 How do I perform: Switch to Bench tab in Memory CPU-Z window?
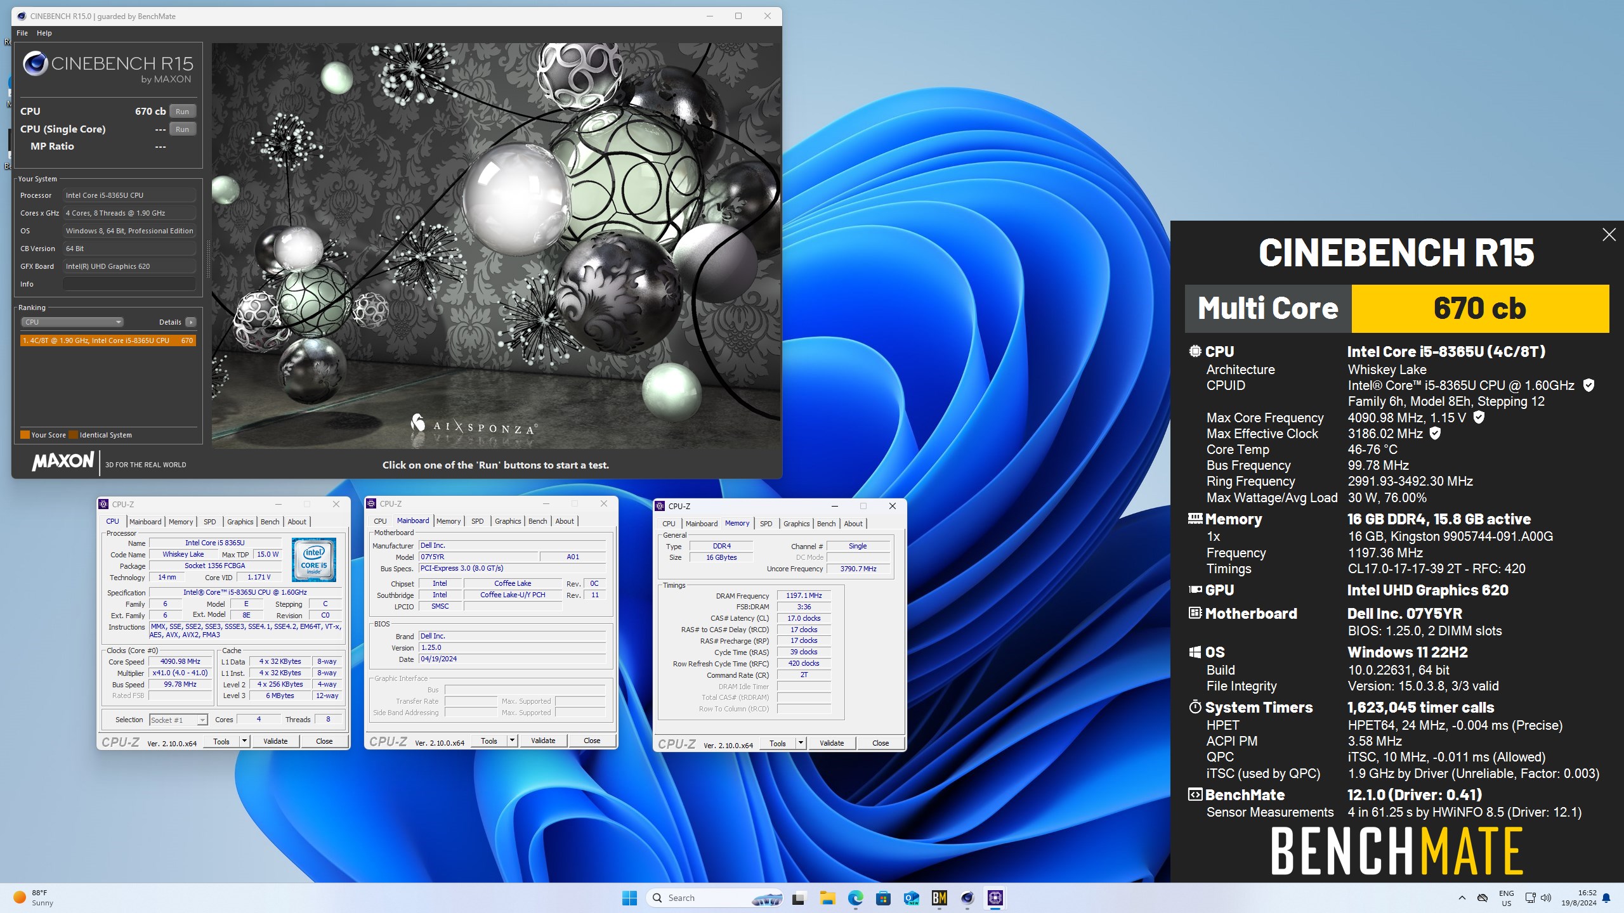826,524
